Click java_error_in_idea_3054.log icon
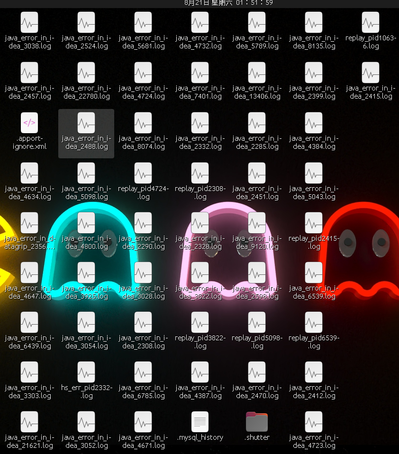The width and height of the screenshot is (399, 454). [86, 322]
